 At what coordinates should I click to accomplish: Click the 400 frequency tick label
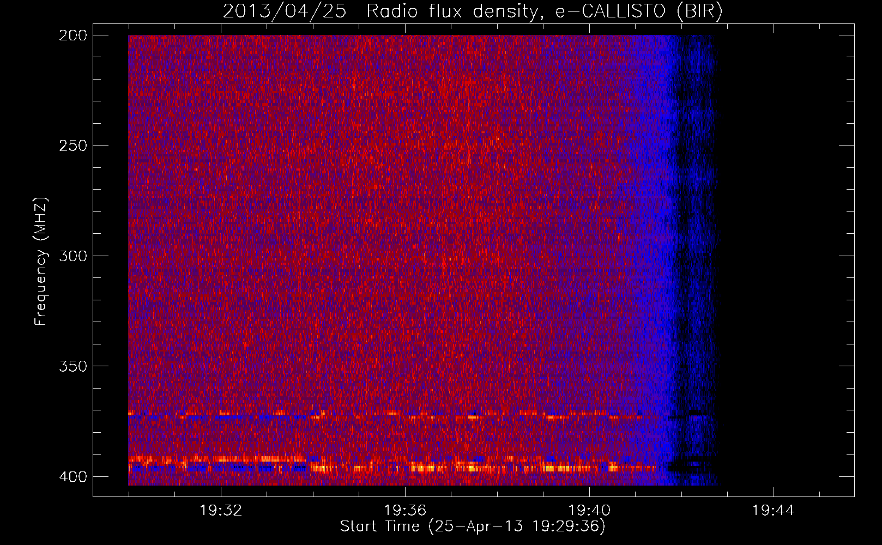point(73,476)
